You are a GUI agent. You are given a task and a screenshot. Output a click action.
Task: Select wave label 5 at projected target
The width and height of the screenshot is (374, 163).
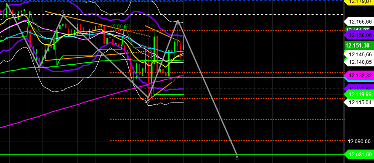237,158
